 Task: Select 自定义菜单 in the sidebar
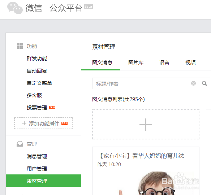pos(39,83)
